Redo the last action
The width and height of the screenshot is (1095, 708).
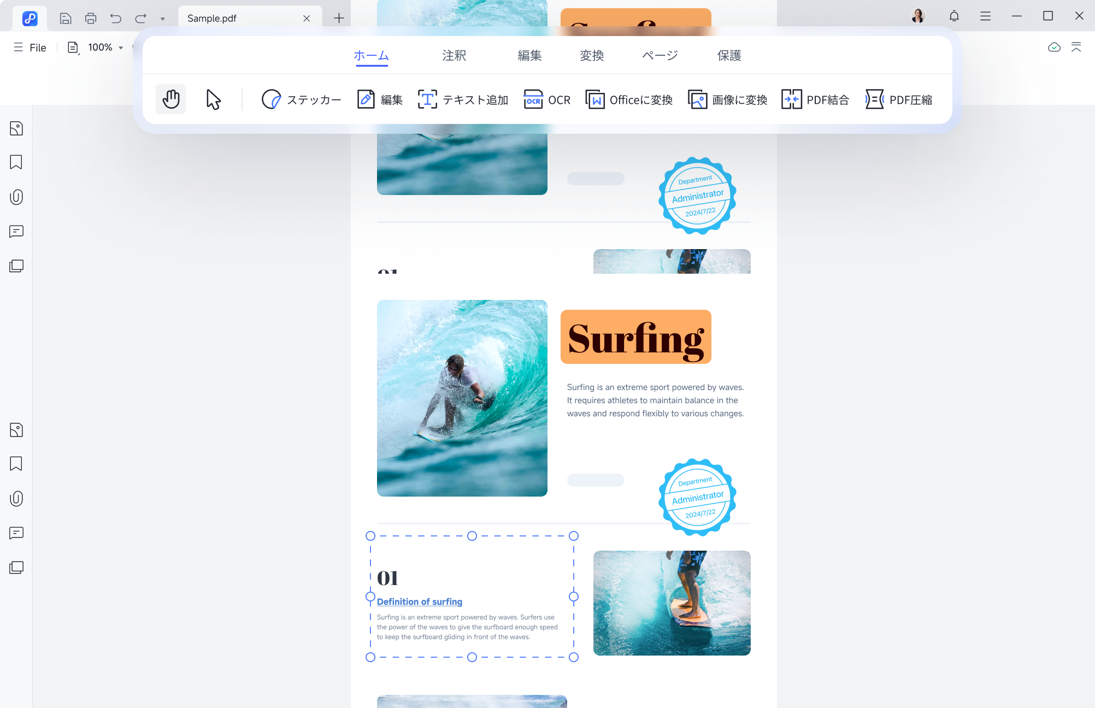(x=141, y=18)
